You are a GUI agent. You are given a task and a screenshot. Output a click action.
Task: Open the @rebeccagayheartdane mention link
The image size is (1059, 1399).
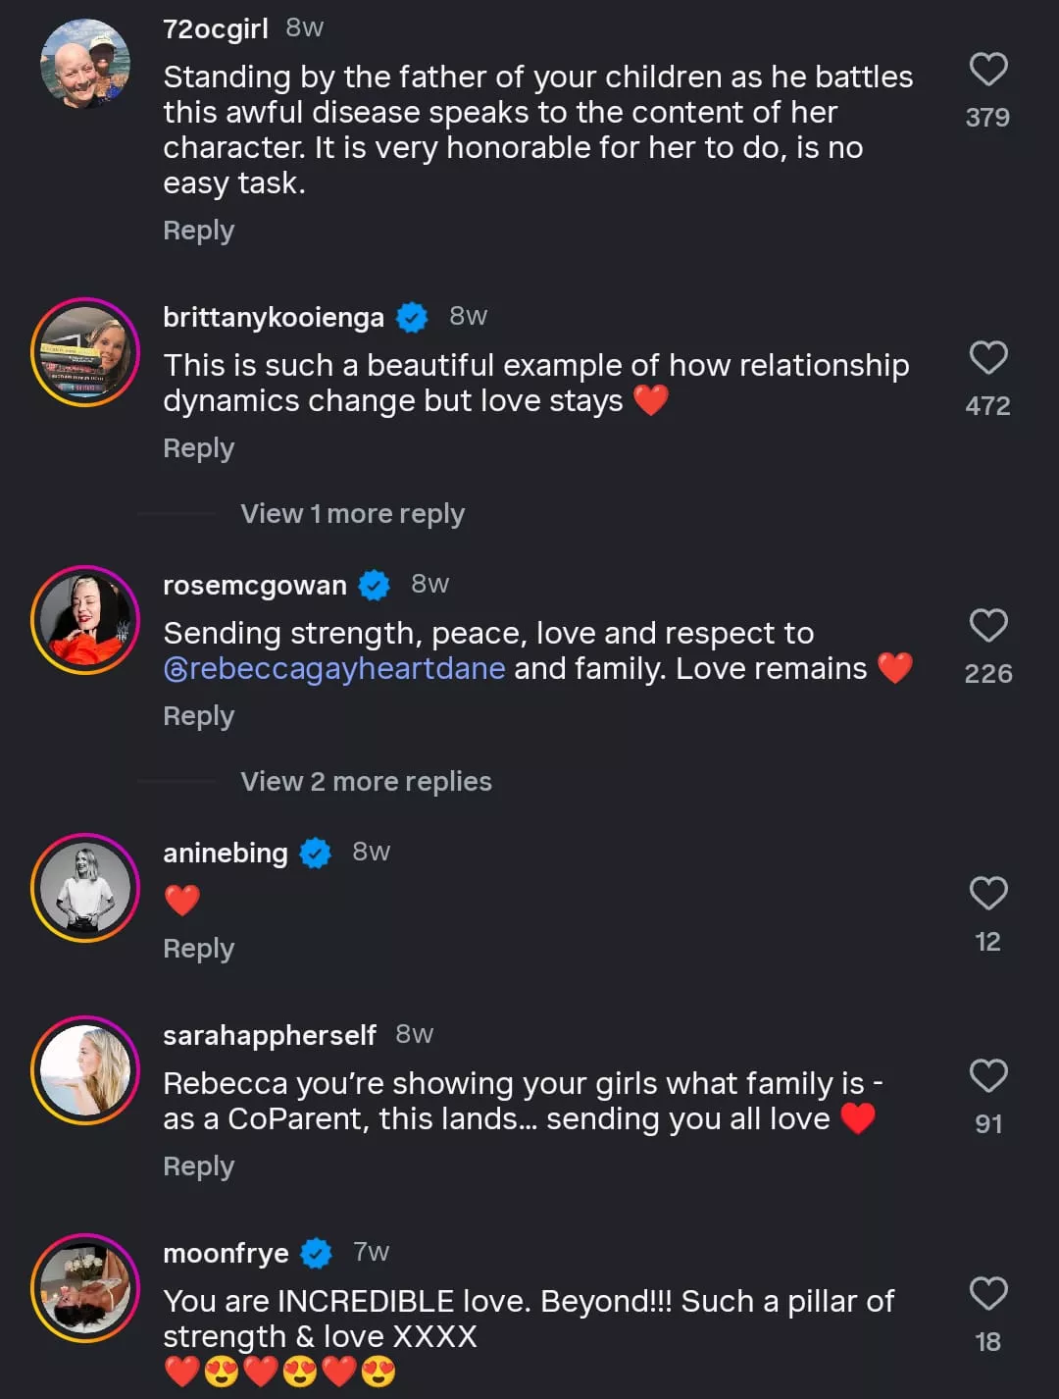click(334, 669)
